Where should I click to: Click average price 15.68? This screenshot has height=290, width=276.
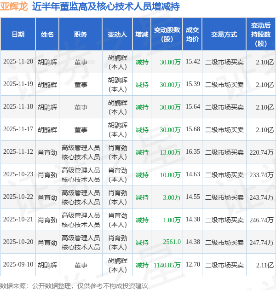193,129
